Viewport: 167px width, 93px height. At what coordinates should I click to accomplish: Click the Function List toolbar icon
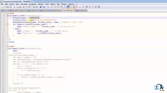coord(77,7)
